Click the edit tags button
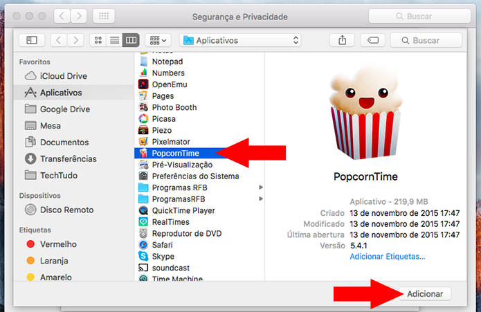 [x=373, y=40]
